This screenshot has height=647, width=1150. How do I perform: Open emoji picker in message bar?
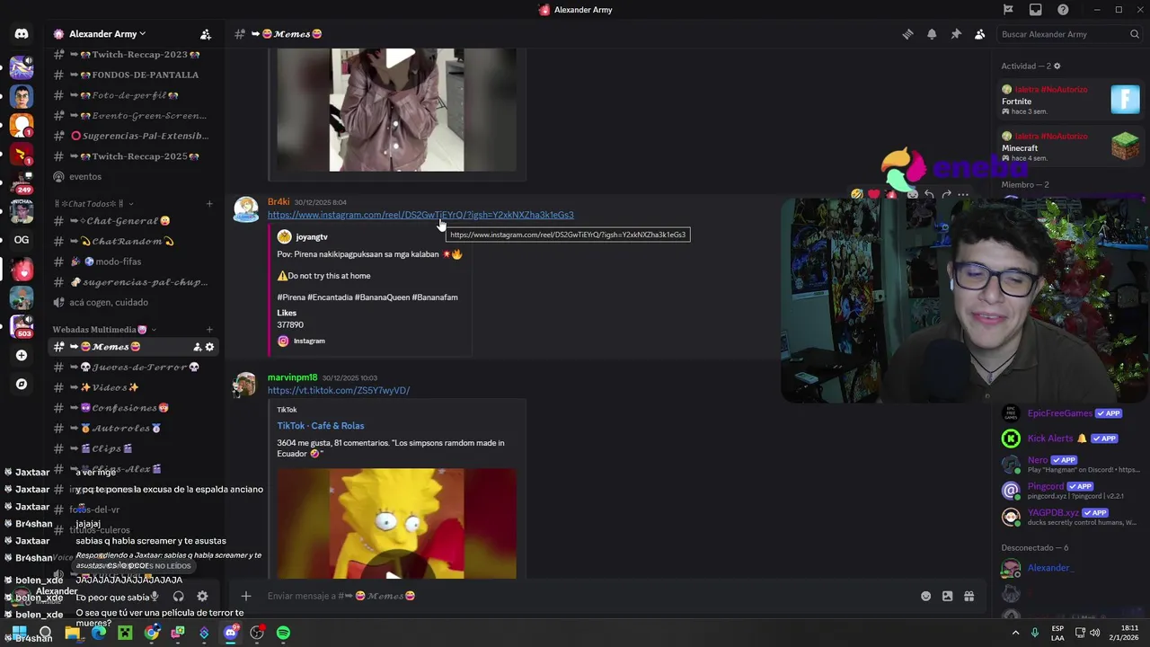(925, 596)
